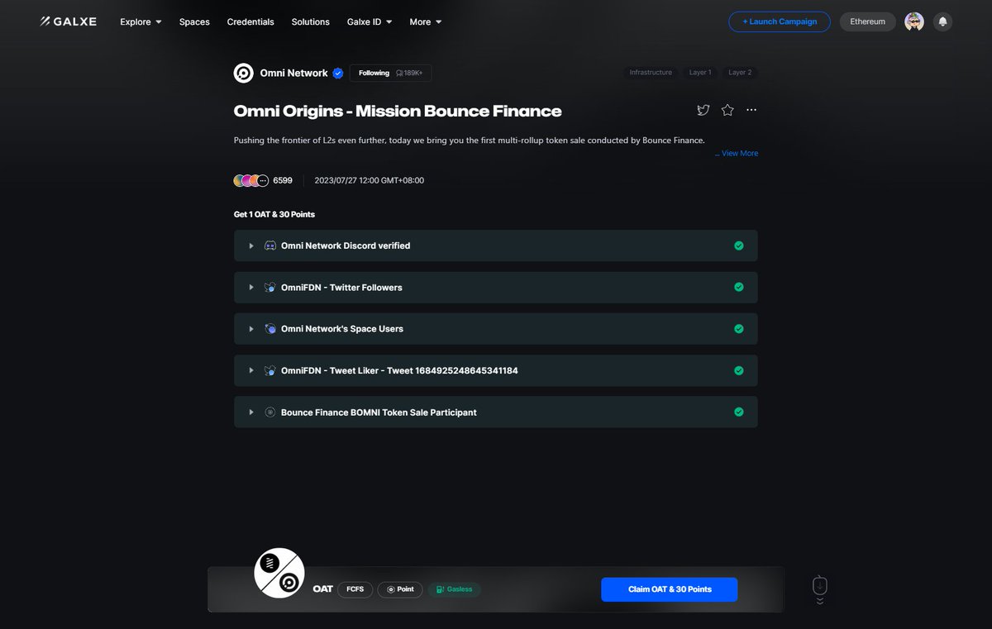The image size is (992, 629).
Task: Click the 2023/07/27 12:00 GMT+08:00 date
Action: pos(370,180)
